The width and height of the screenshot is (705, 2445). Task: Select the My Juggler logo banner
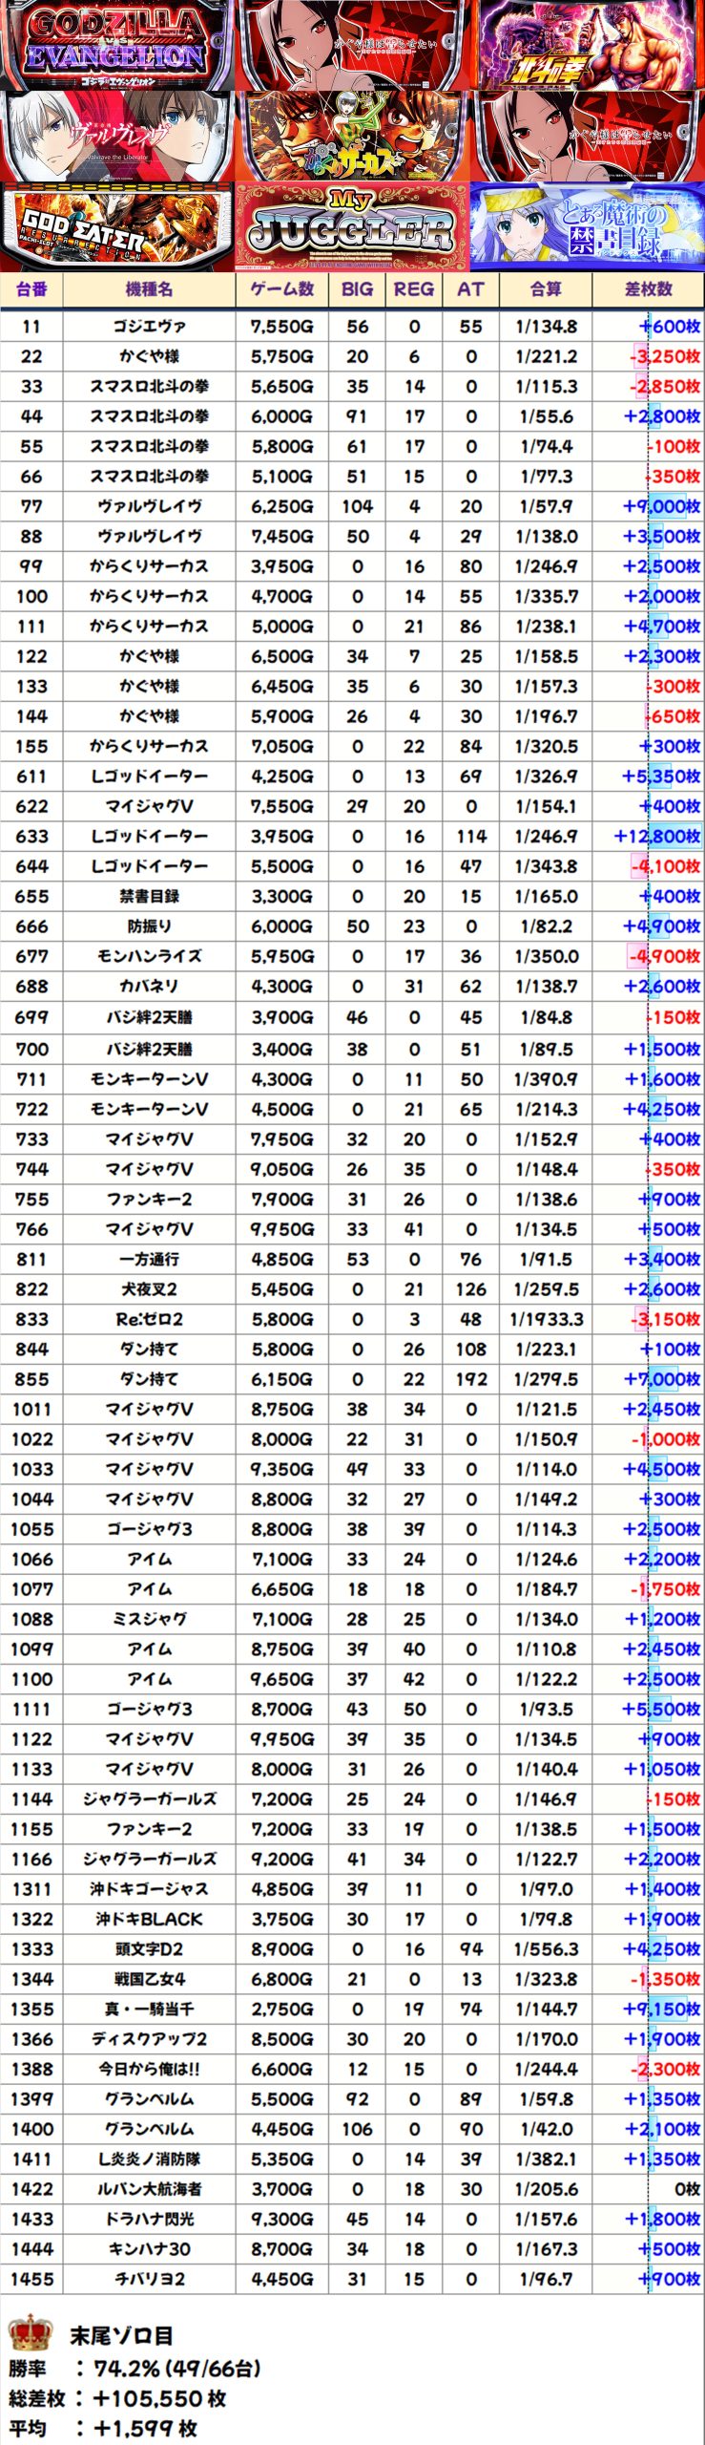point(351,227)
